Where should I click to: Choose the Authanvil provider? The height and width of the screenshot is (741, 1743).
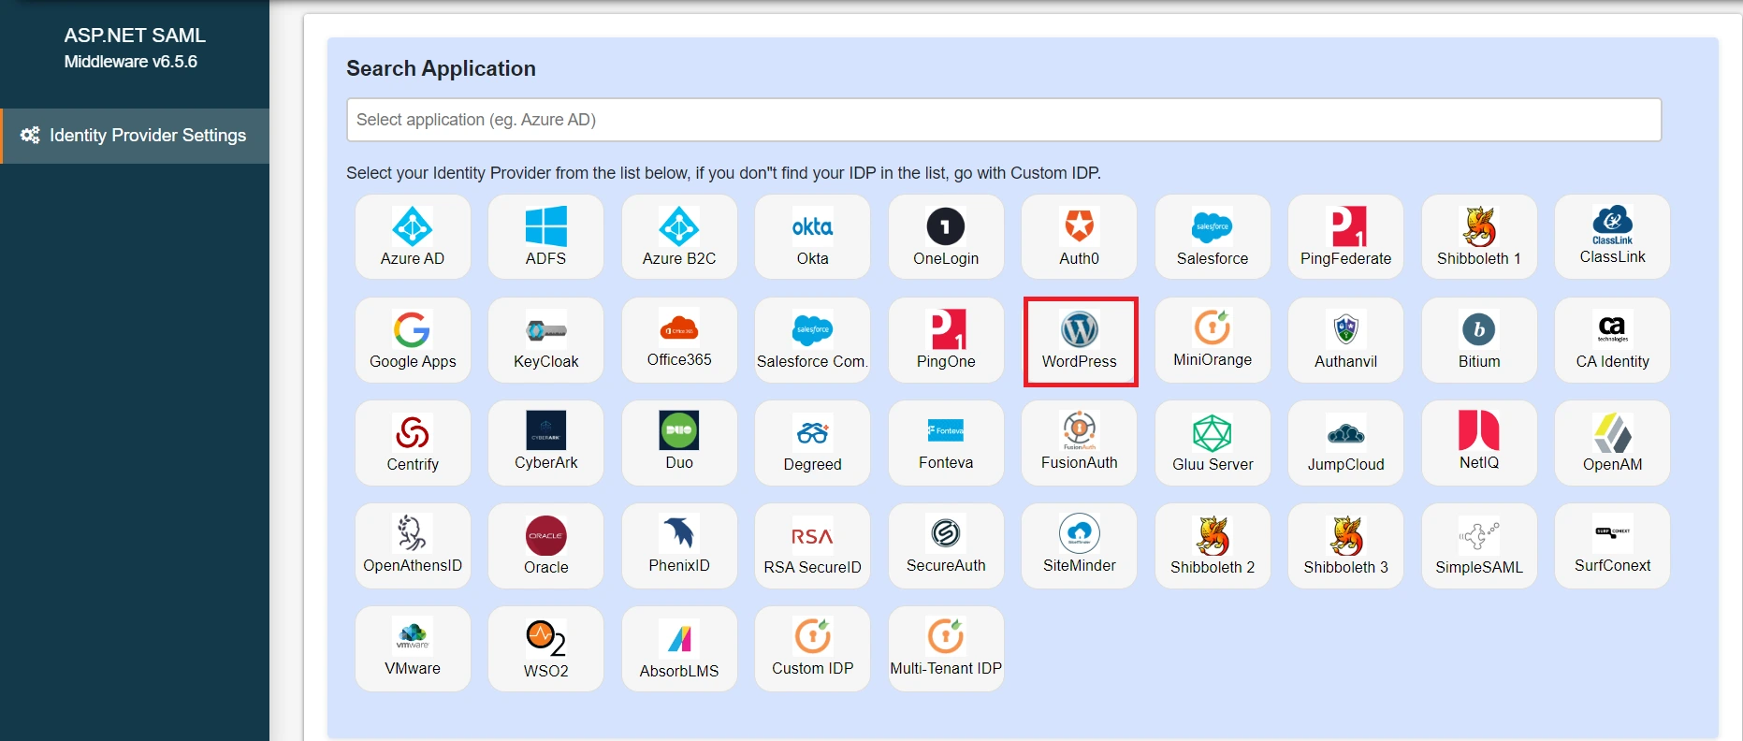click(1345, 340)
